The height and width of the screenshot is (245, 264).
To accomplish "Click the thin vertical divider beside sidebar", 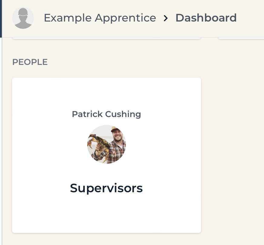I will (2, 141).
